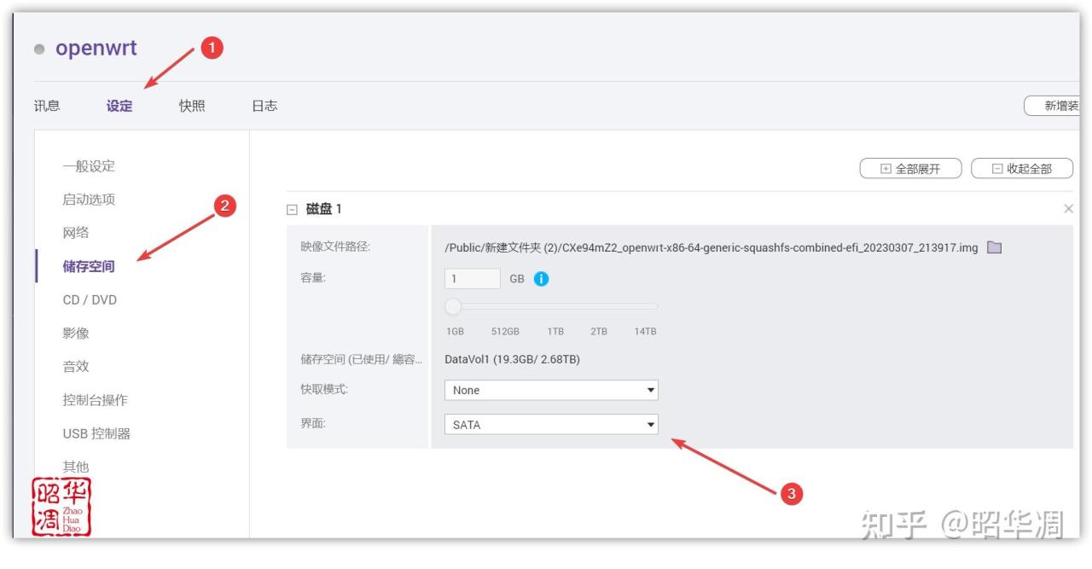Image resolution: width=1092 pixels, height=569 pixels.
Task: Click the 全部展开 button
Action: pos(910,169)
